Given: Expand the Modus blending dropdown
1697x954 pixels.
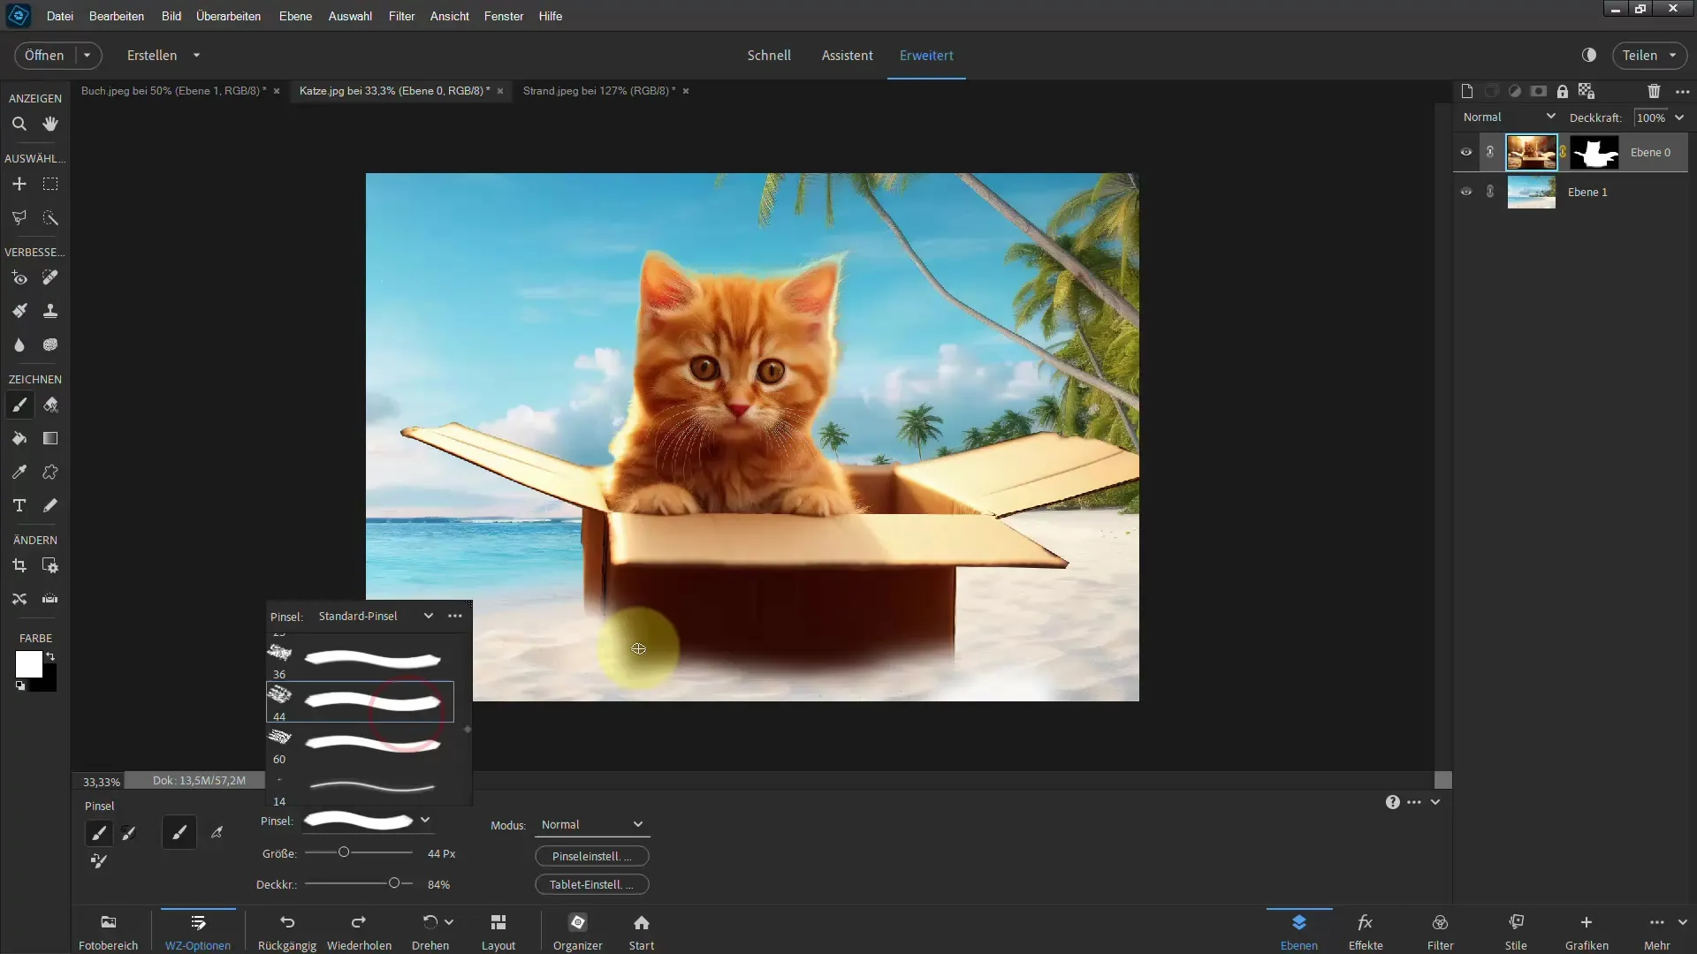Looking at the screenshot, I should click(590, 823).
